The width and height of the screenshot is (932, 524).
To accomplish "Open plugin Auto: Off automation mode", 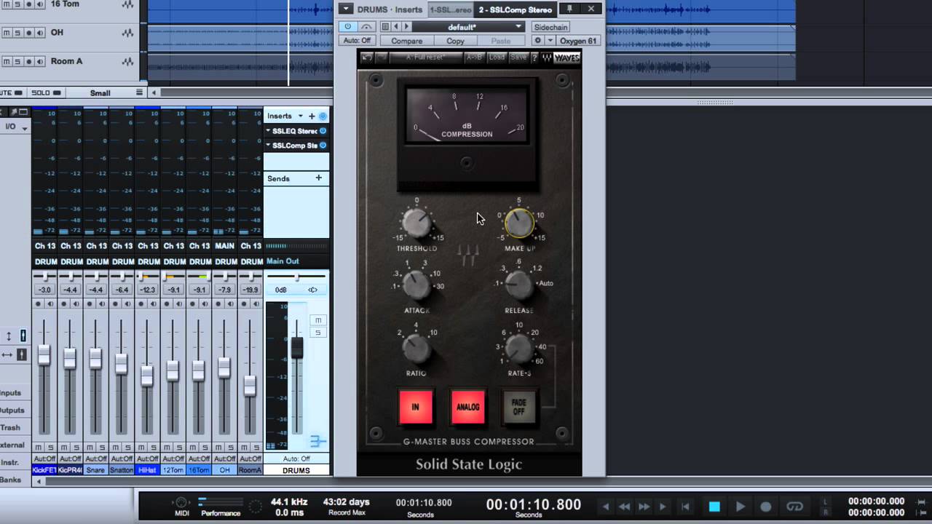I will tap(357, 41).
